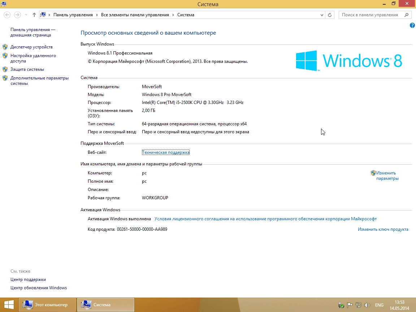The image size is (416, 312).
Task: Click the shield icon beside Защита системы
Action: coord(5,69)
